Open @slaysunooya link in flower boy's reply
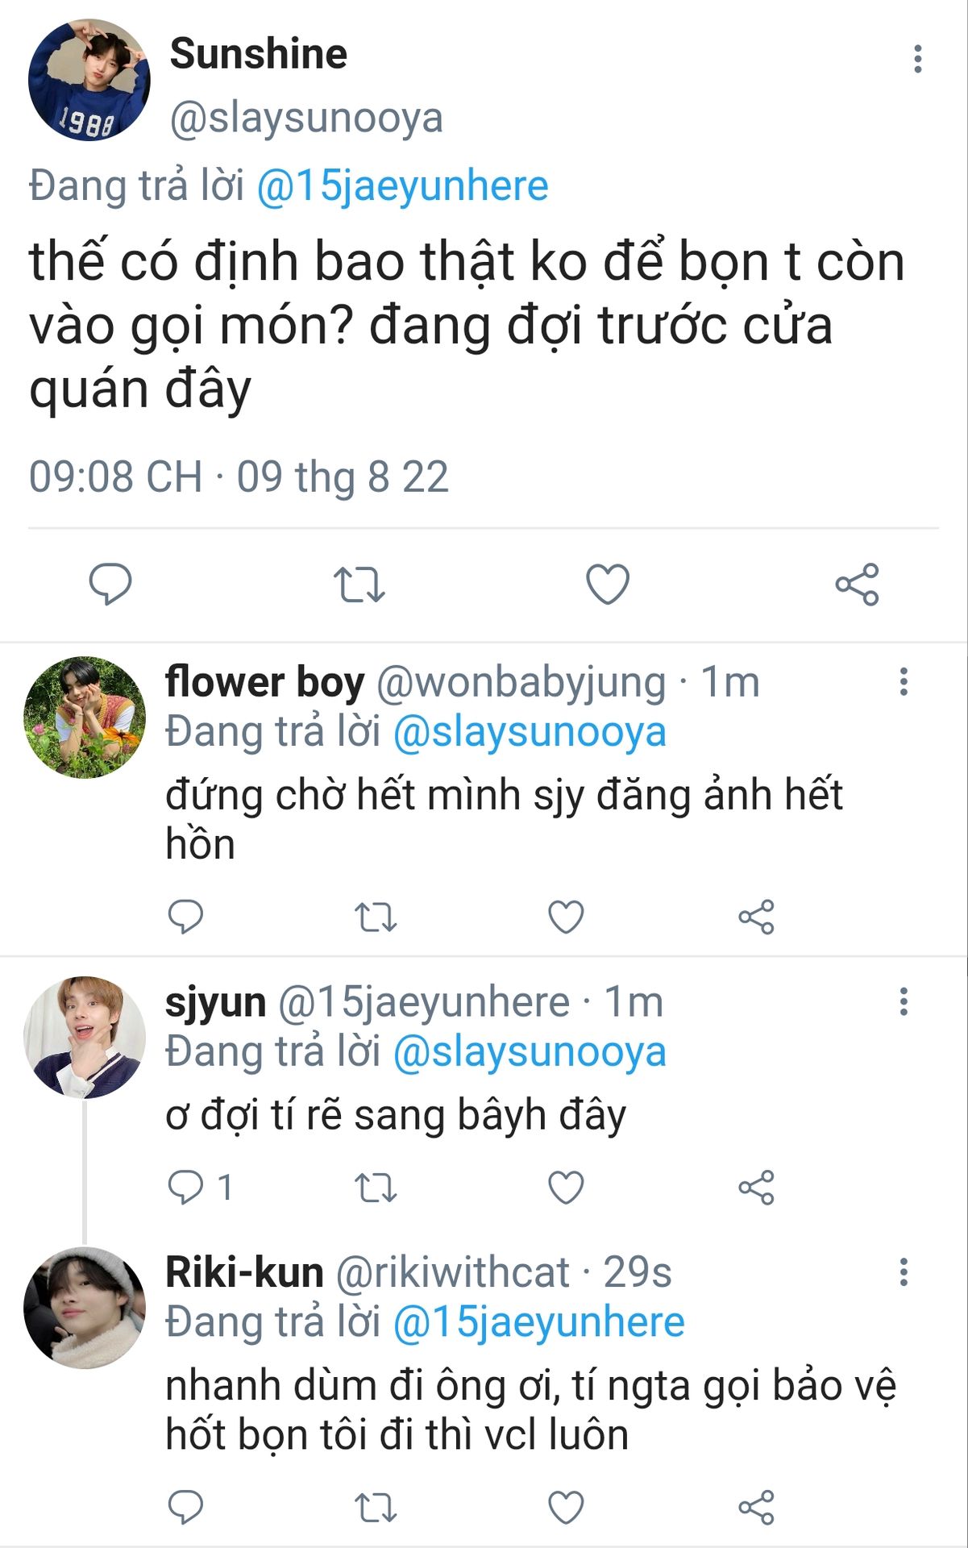968x1548 pixels. point(530,733)
